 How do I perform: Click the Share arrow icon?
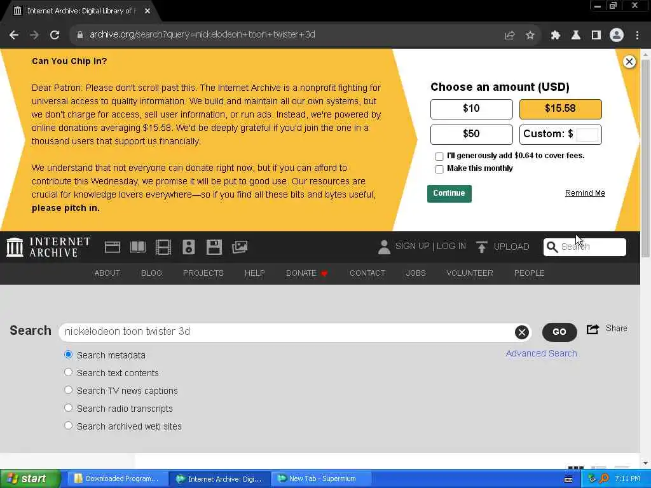593,329
